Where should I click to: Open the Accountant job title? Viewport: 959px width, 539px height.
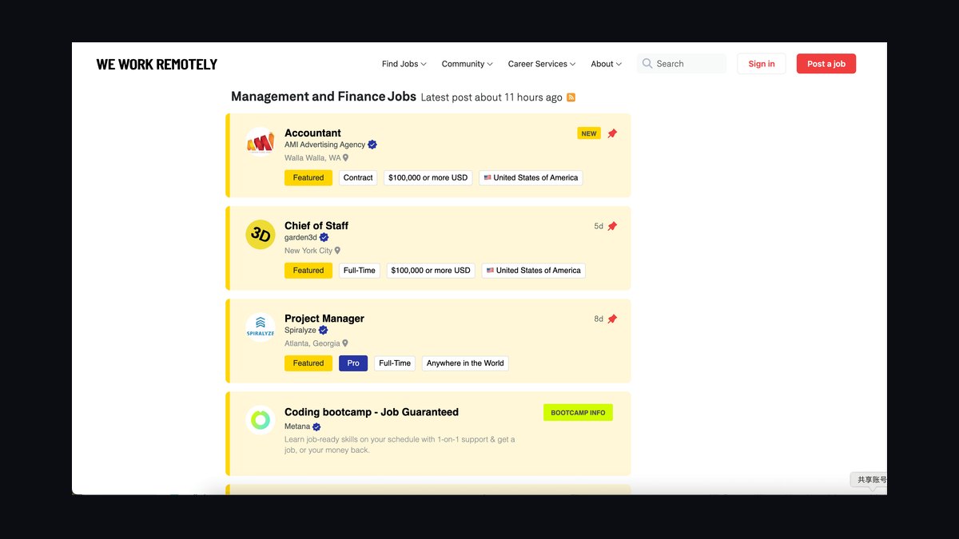tap(312, 133)
